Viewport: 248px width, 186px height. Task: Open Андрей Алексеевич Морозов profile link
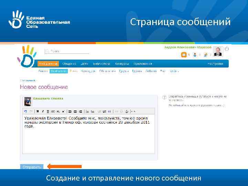pos(188,47)
